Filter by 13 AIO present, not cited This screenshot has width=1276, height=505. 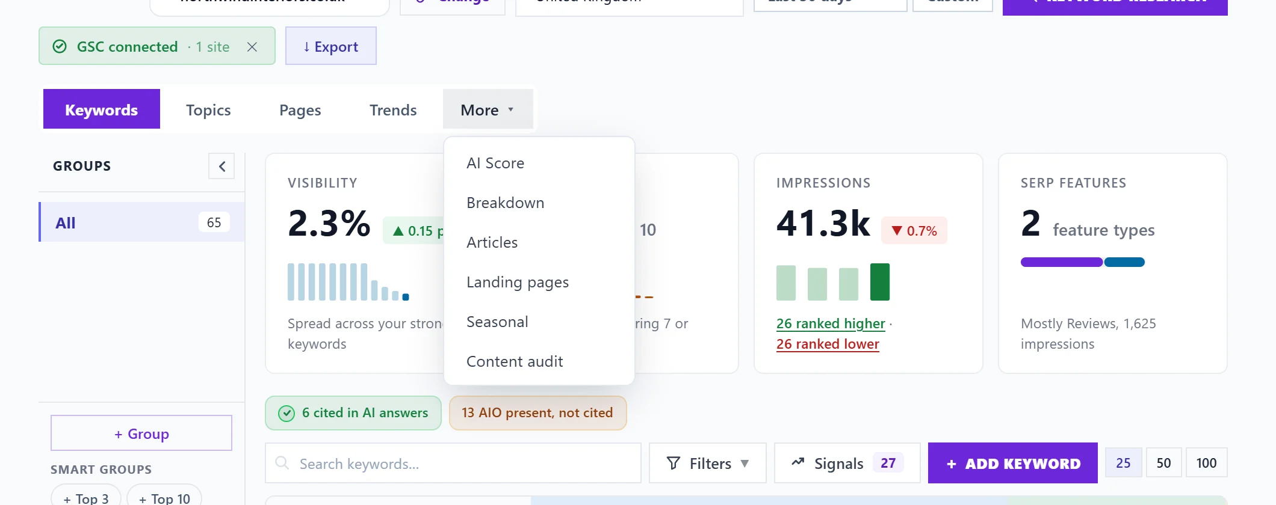pyautogui.click(x=537, y=412)
